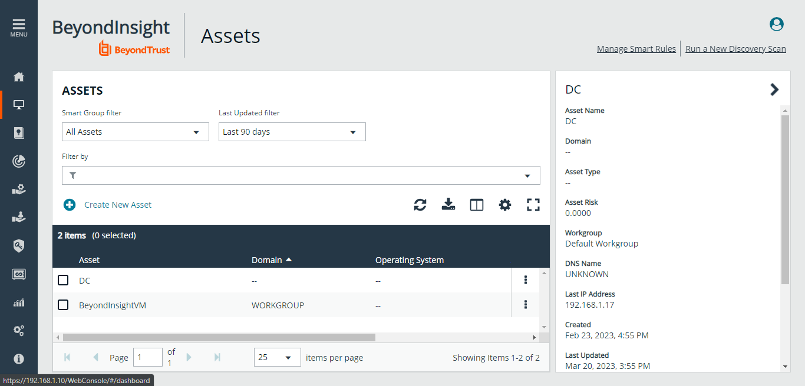Image resolution: width=805 pixels, height=386 pixels.
Task: Open the Configuration gears sidebar icon
Action: tap(18, 331)
